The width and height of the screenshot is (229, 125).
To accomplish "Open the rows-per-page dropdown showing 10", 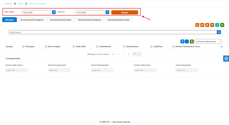I will pos(137,54).
